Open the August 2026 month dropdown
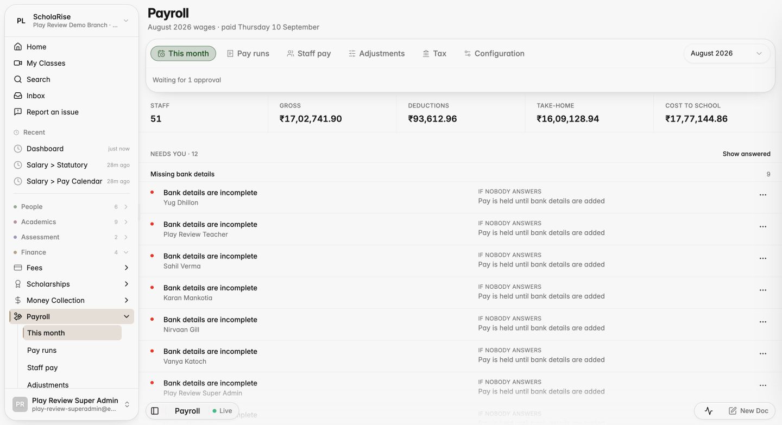Viewport: 782px width, 425px height. tap(727, 53)
